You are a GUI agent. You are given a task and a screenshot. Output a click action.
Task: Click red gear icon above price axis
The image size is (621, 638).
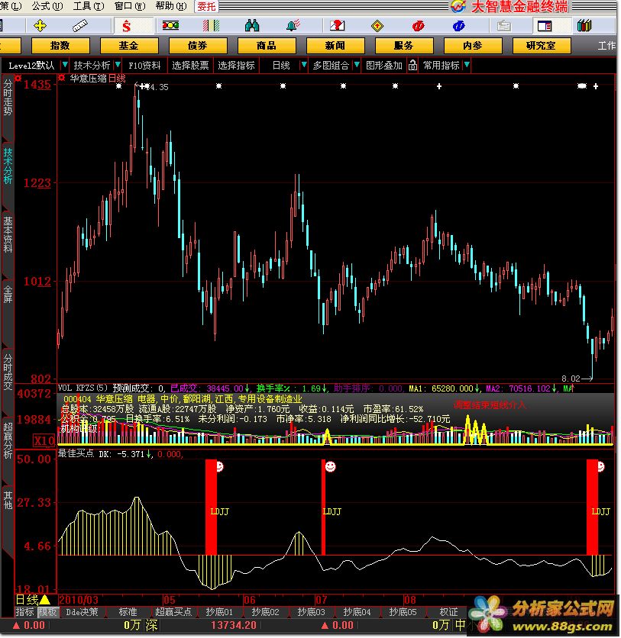coord(18,78)
